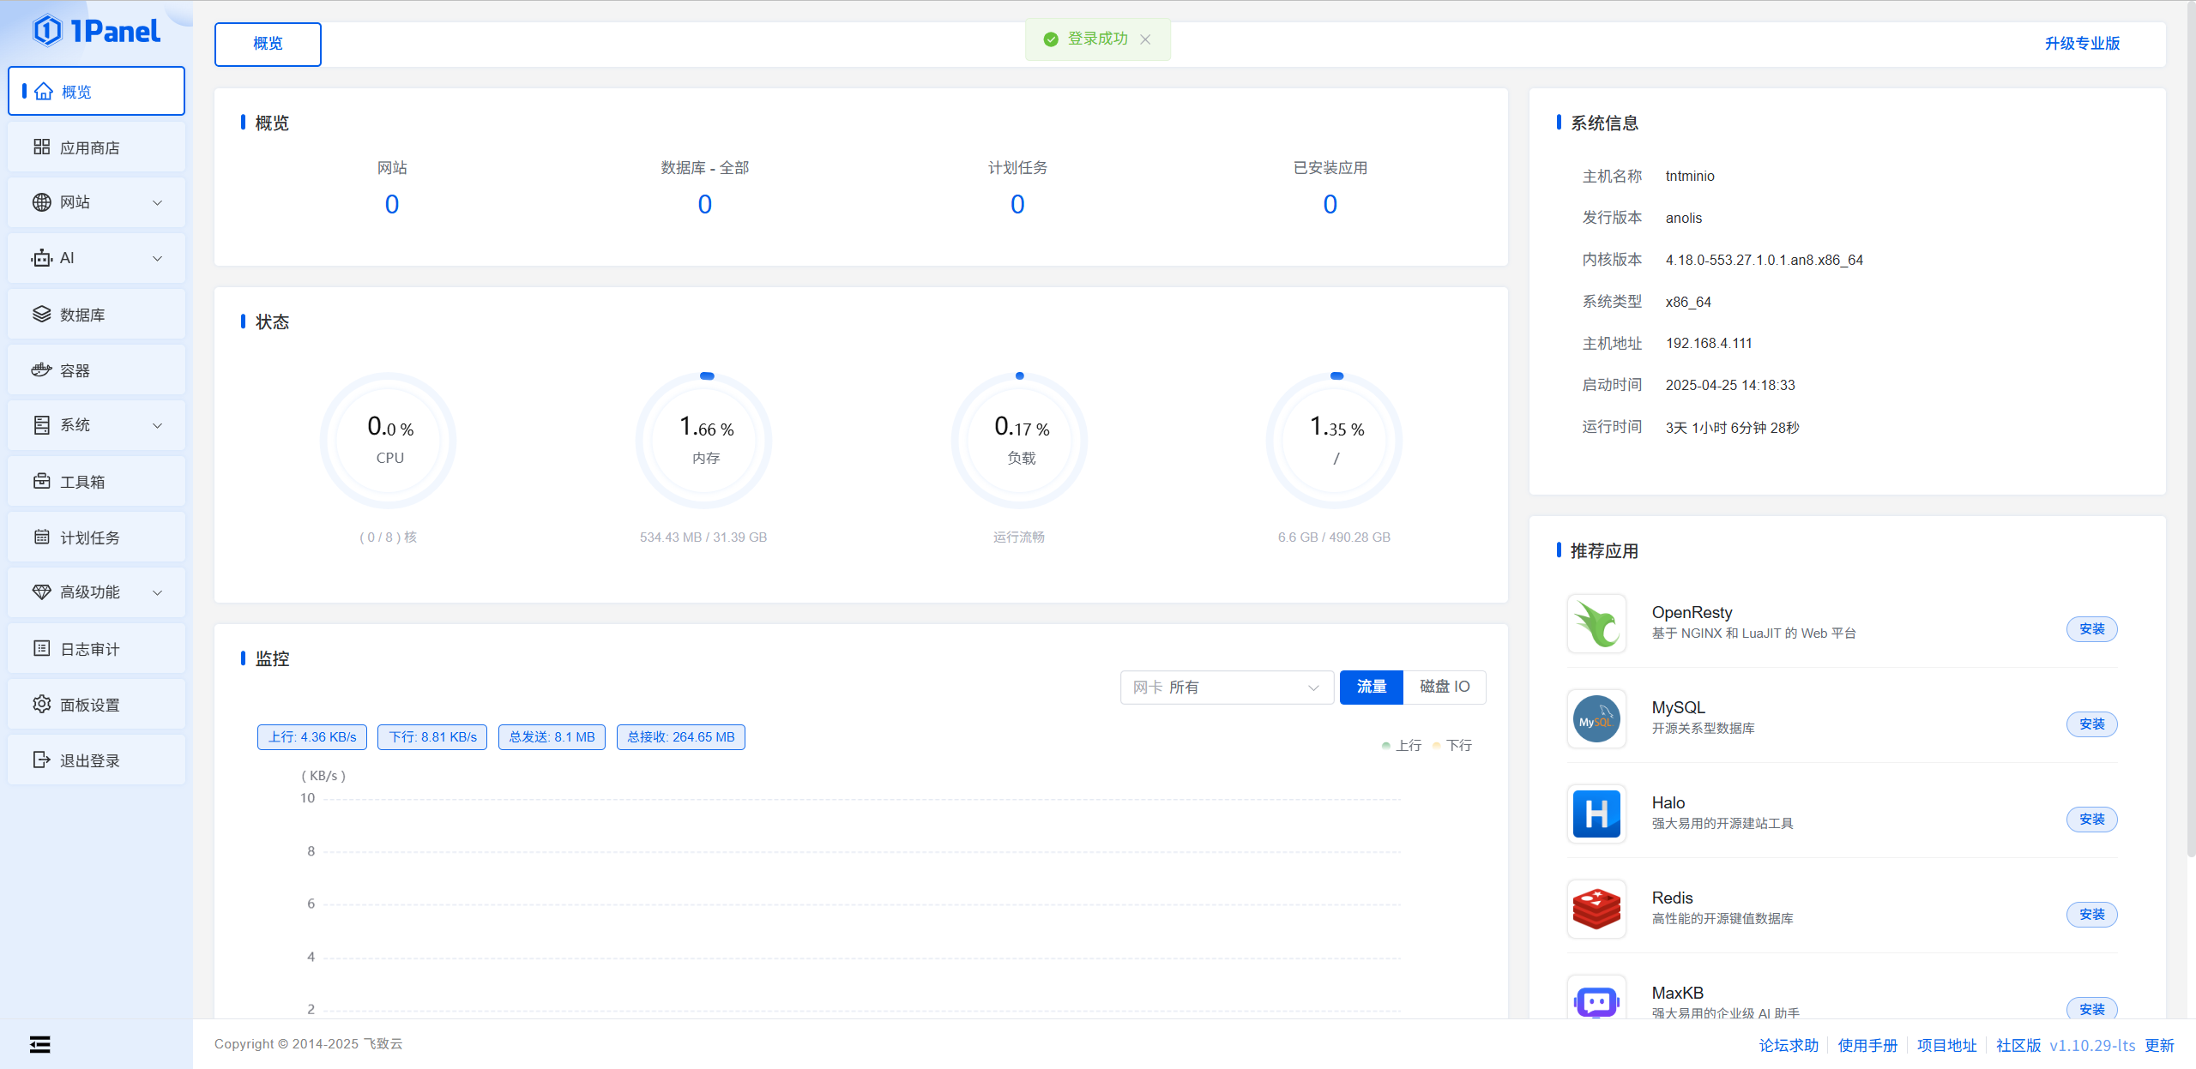Screen dimensions: 2196x1069
Task: Select the 概览 tab at top
Action: [268, 44]
